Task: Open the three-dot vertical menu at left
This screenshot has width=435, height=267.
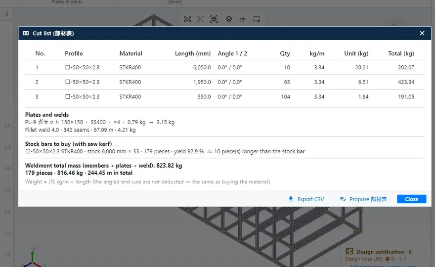Action: point(7,14)
